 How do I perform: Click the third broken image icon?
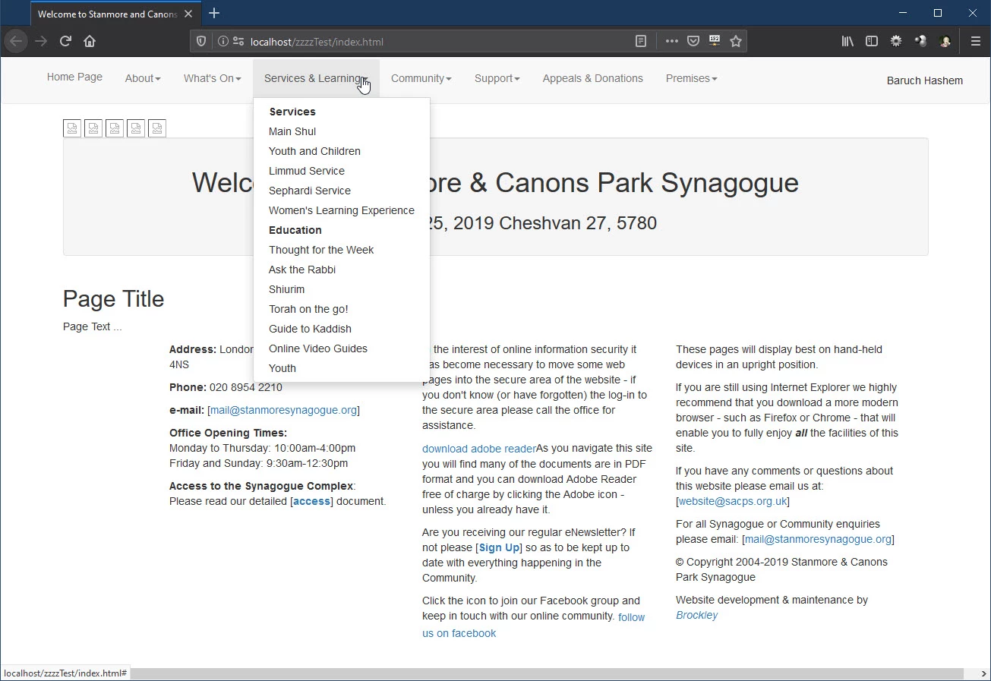[115, 128]
